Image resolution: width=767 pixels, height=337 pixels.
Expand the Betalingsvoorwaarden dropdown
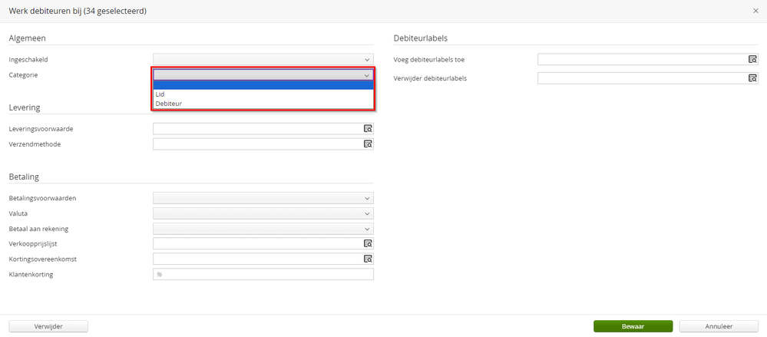click(367, 198)
